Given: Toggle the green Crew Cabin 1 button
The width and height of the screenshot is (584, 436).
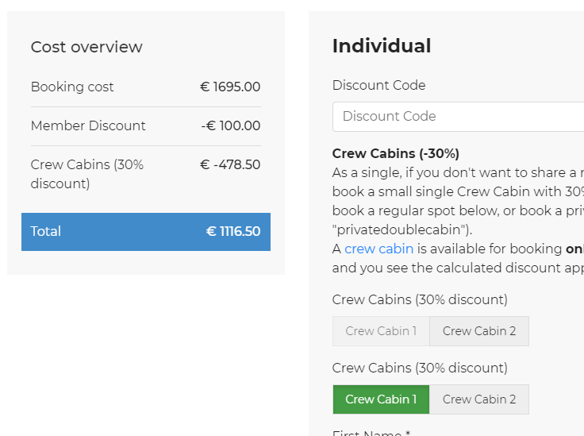Looking at the screenshot, I should (x=381, y=399).
